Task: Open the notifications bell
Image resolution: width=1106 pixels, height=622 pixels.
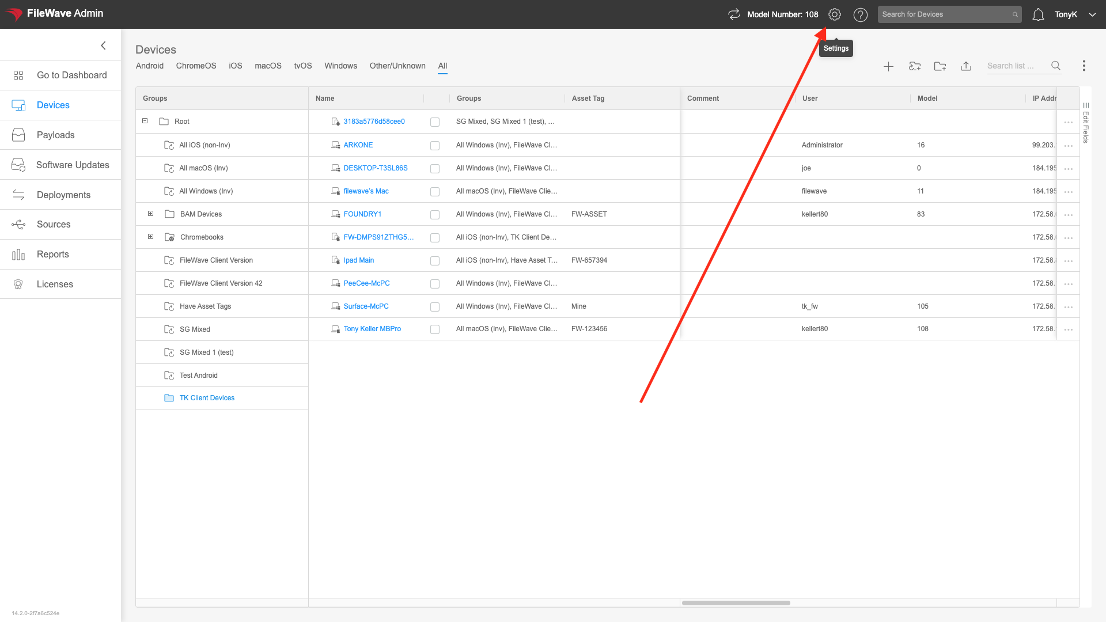Action: point(1038,14)
